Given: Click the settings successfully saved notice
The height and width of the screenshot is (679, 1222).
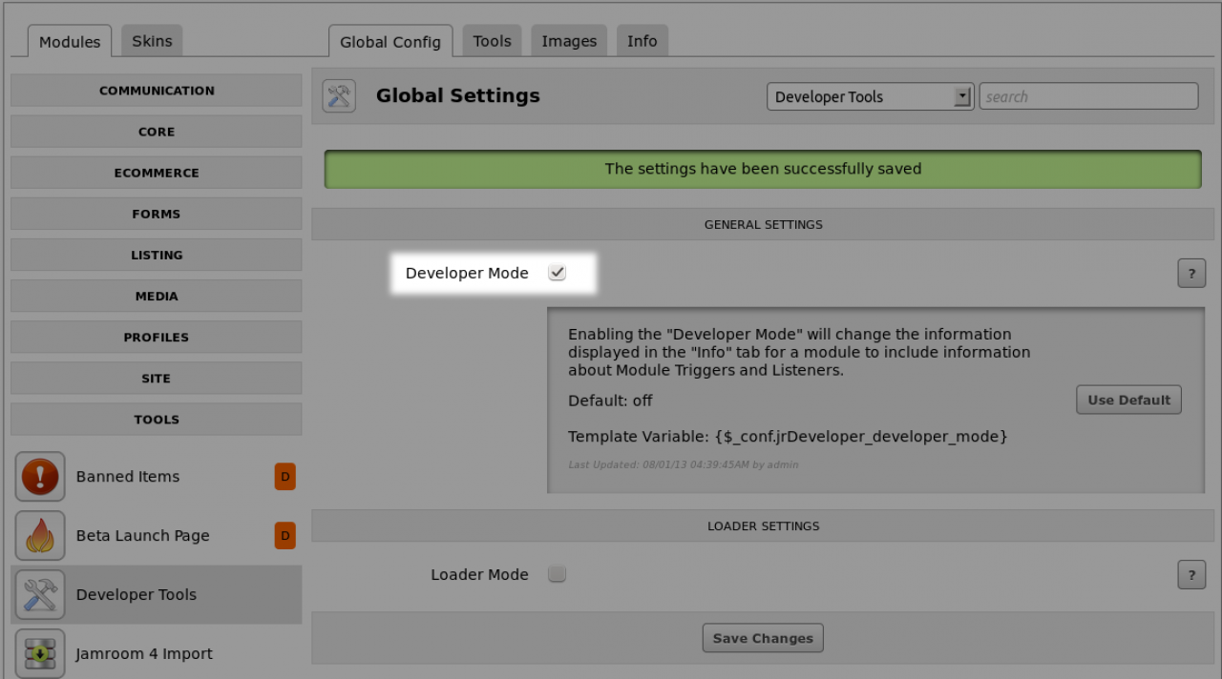Looking at the screenshot, I should tap(763, 169).
